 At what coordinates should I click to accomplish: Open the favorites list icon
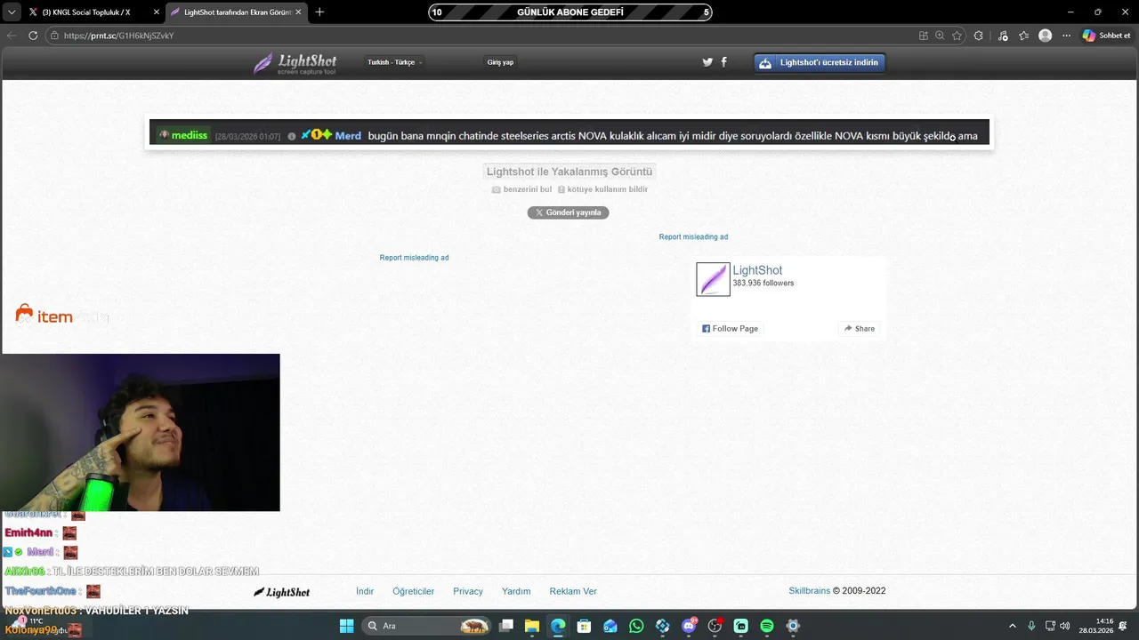[1024, 36]
